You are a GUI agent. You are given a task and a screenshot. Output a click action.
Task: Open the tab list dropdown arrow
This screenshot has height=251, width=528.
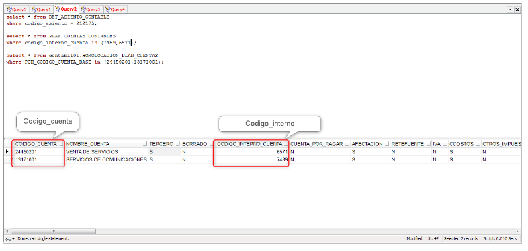510,10
